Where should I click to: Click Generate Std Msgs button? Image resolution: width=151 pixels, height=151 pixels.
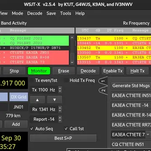[x=131, y=86]
